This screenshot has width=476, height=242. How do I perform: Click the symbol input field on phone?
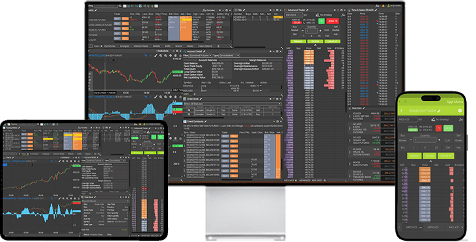coord(408,120)
